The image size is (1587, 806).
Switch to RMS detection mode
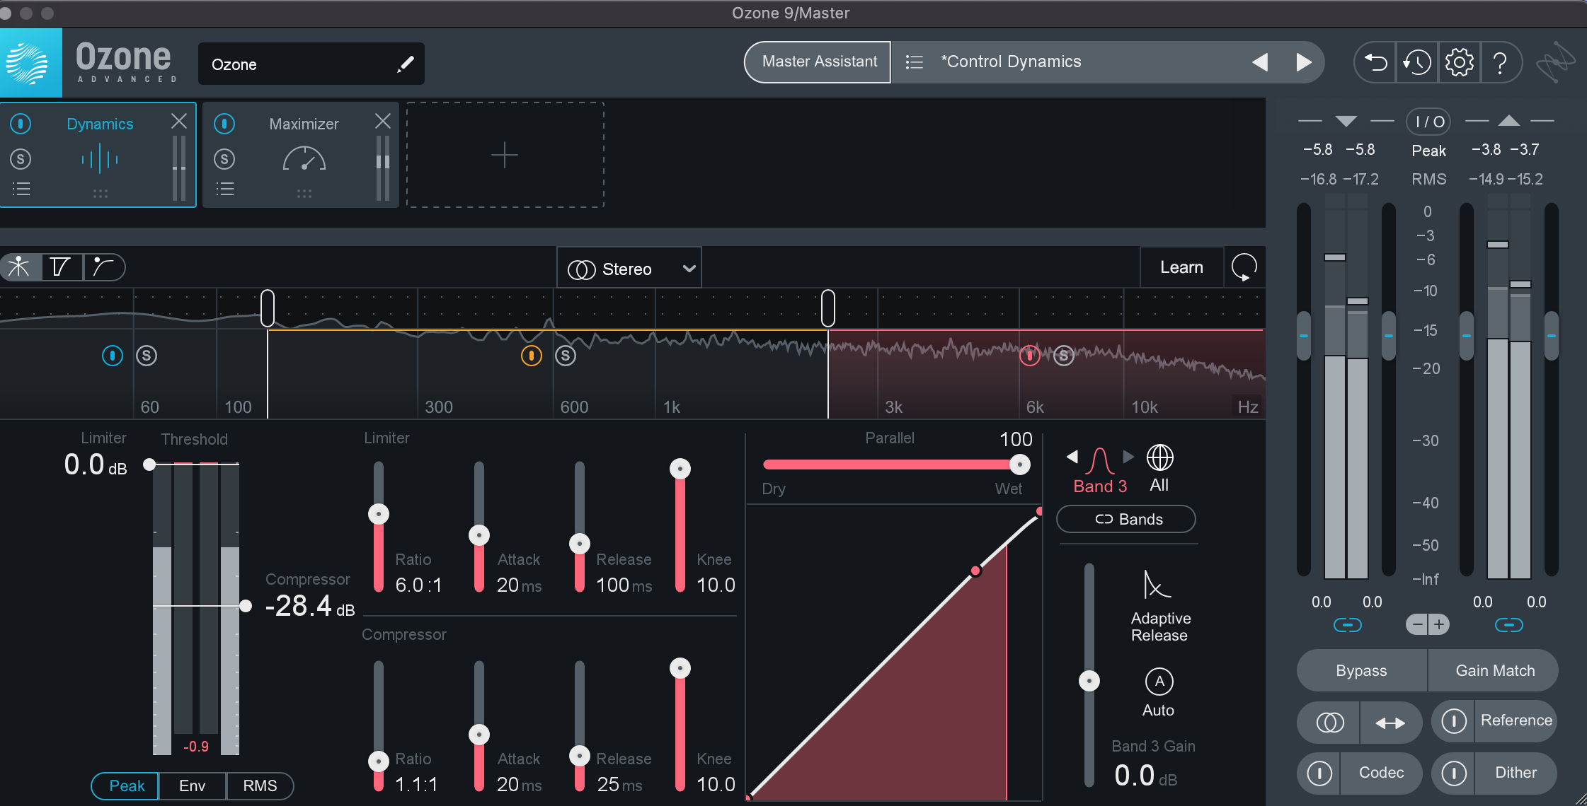coord(260,785)
